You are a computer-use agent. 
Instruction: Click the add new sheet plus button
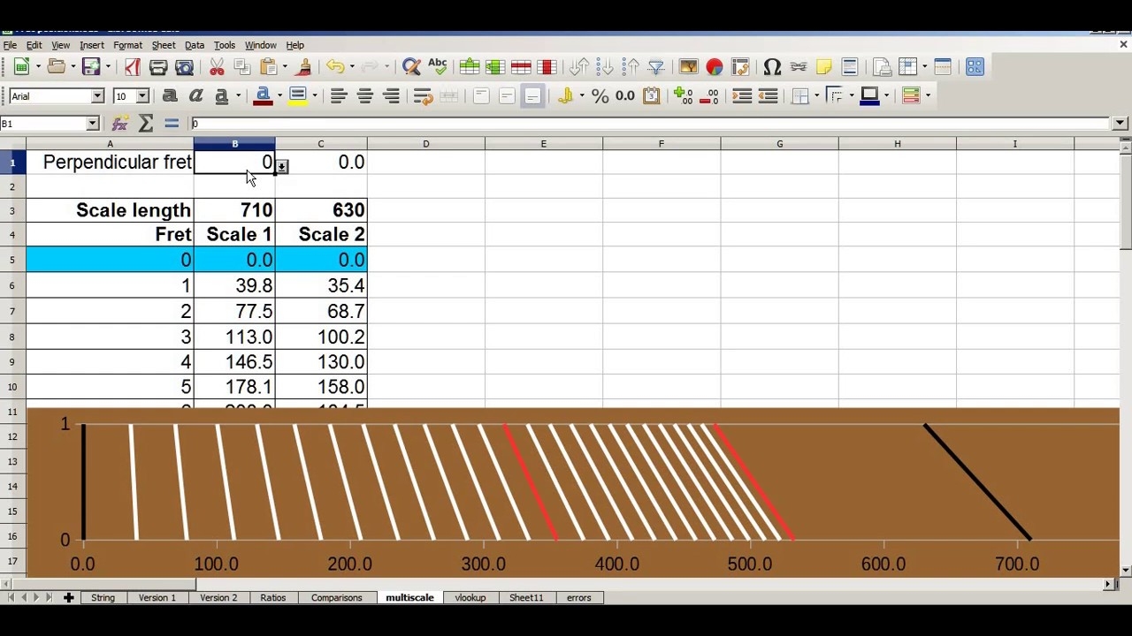tap(68, 598)
